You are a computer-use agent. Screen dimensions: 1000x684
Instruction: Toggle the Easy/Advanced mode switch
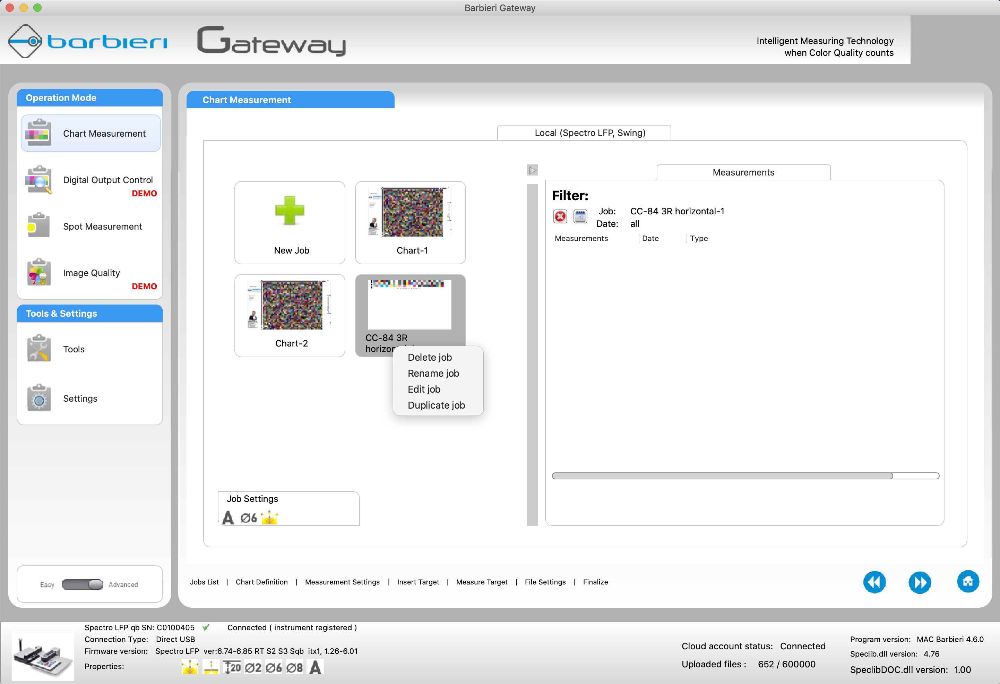click(82, 584)
